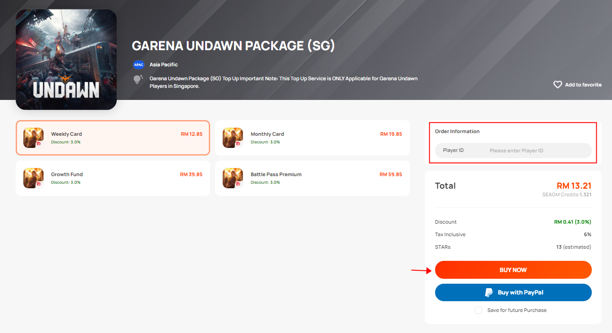The image size is (612, 333).
Task: Select the Growth Fund package option
Action: pyautogui.click(x=113, y=178)
